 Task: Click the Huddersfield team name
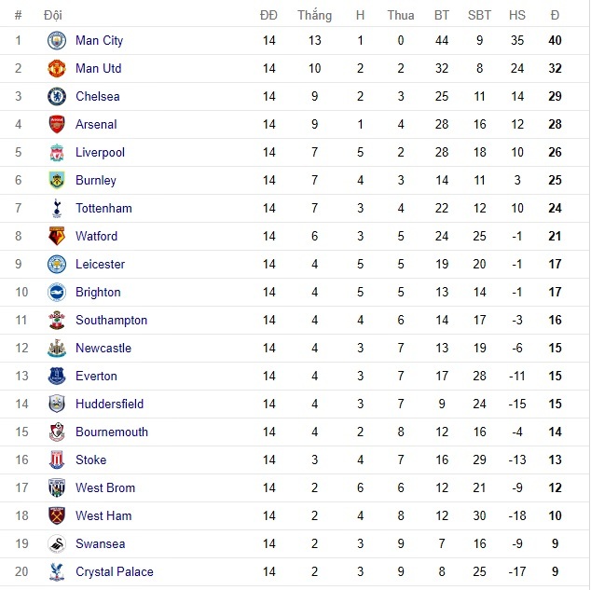point(109,405)
